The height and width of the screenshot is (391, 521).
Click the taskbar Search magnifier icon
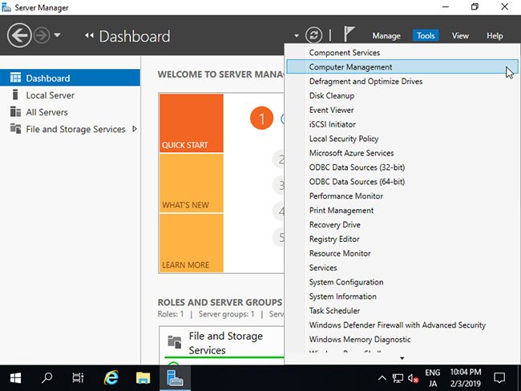[46, 377]
